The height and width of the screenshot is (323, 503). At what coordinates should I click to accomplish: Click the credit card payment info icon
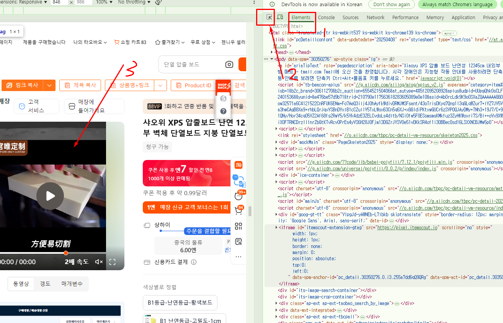[194, 262]
